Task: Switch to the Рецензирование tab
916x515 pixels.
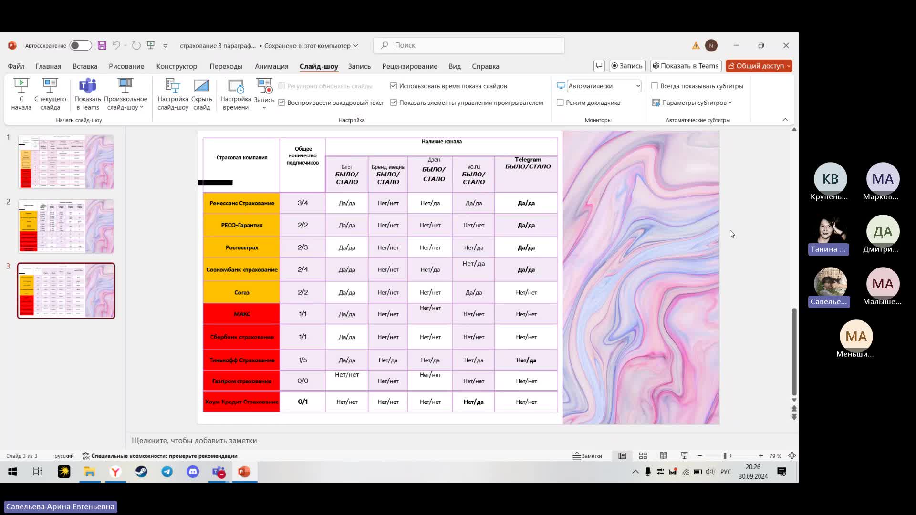Action: [409, 66]
